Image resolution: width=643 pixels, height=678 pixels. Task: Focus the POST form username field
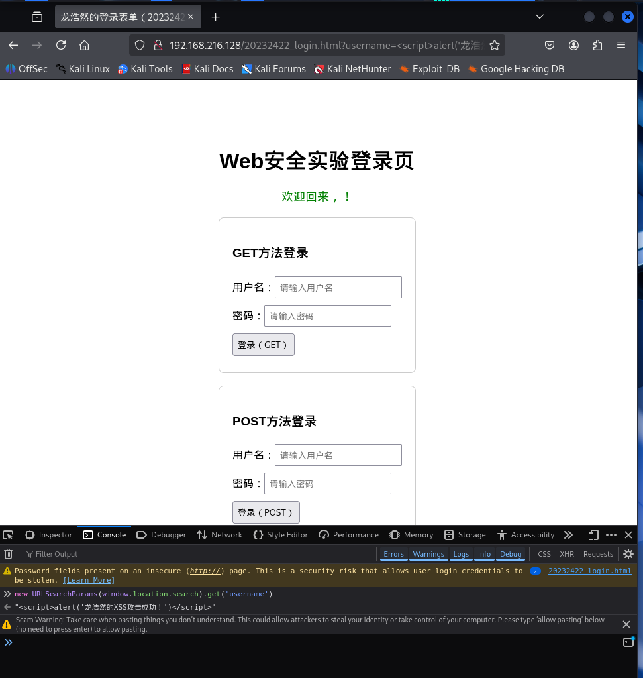(338, 455)
